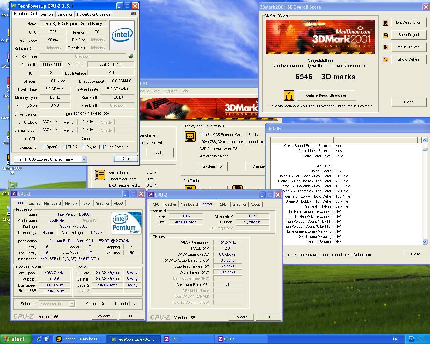Switch to Caches tab in left CPU-Z window
This screenshot has width=430, height=344.
click(x=34, y=203)
